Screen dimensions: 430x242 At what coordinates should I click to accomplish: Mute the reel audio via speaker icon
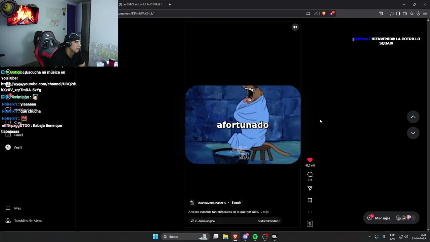pos(295,27)
